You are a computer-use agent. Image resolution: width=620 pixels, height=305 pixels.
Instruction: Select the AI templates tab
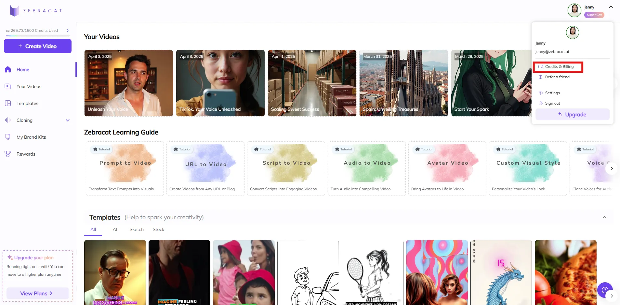115,229
